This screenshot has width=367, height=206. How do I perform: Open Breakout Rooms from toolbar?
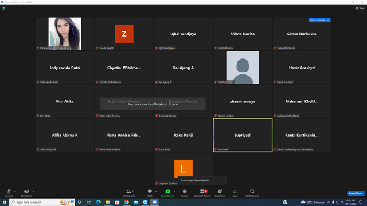[202, 193]
